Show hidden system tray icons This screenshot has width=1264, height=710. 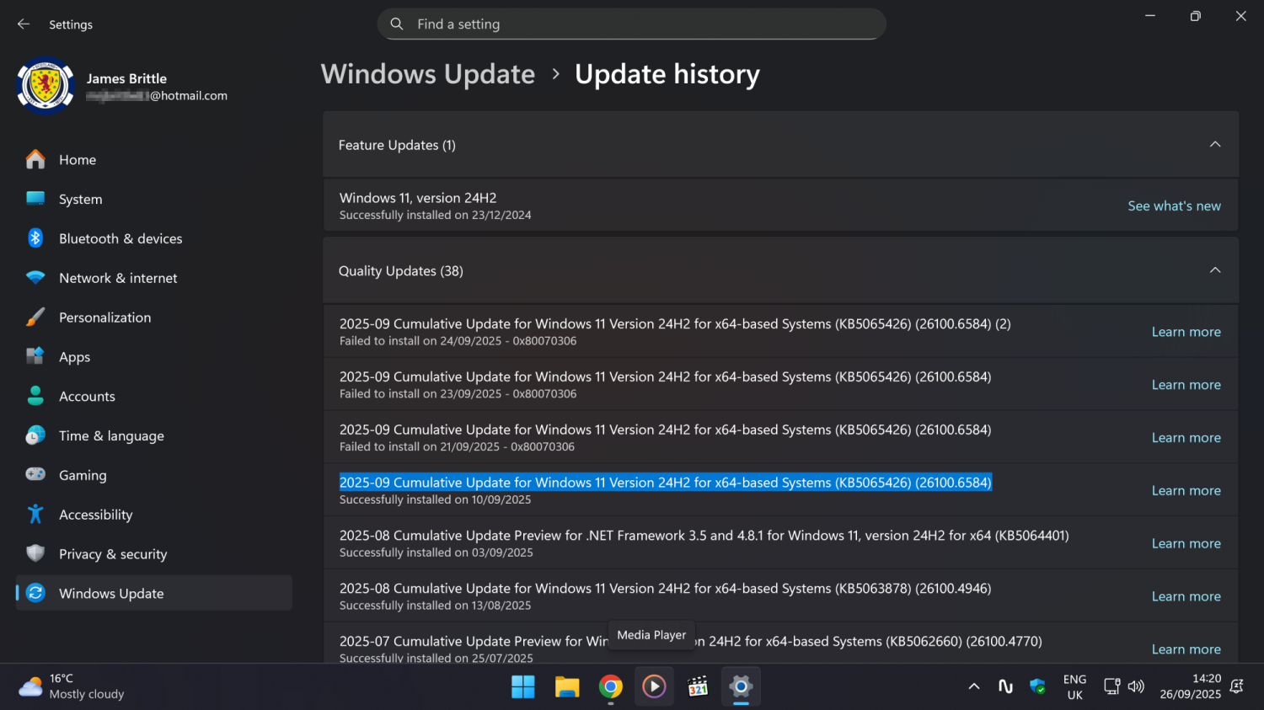pos(974,686)
